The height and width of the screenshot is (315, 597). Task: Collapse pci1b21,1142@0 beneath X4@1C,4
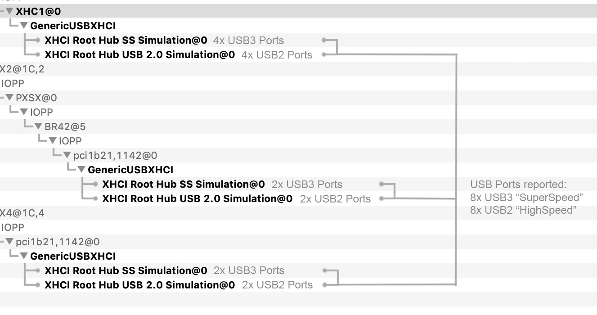click(x=10, y=242)
